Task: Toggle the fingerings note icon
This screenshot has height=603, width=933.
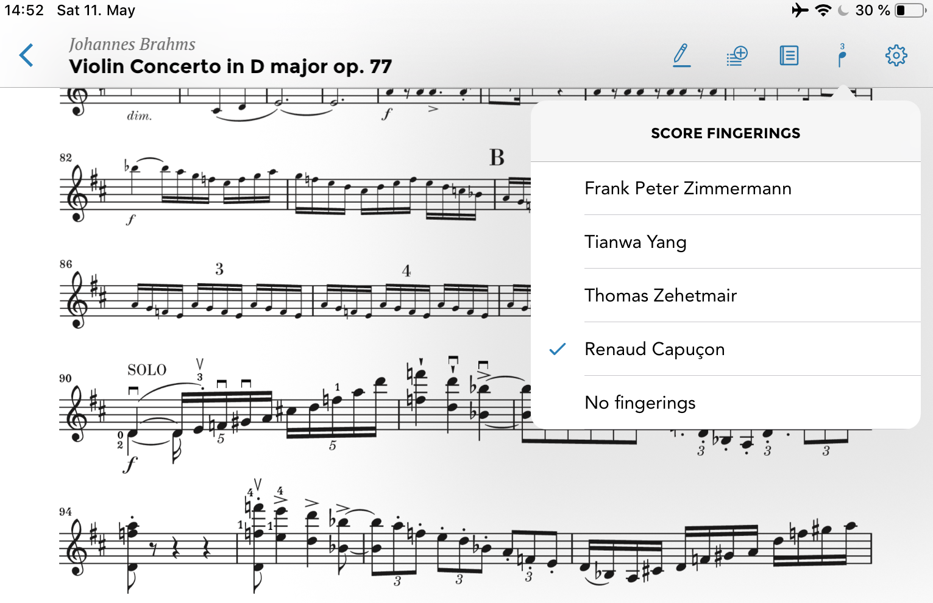Action: [842, 55]
